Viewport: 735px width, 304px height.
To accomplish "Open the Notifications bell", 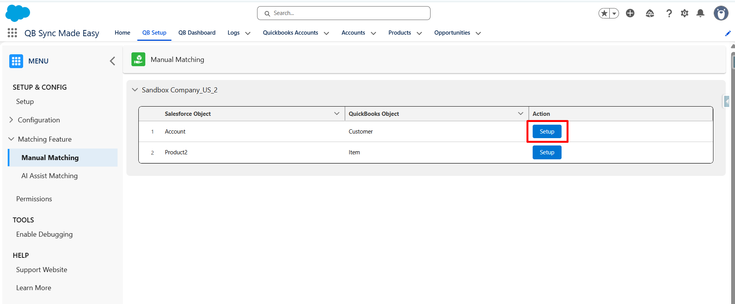I will 700,13.
